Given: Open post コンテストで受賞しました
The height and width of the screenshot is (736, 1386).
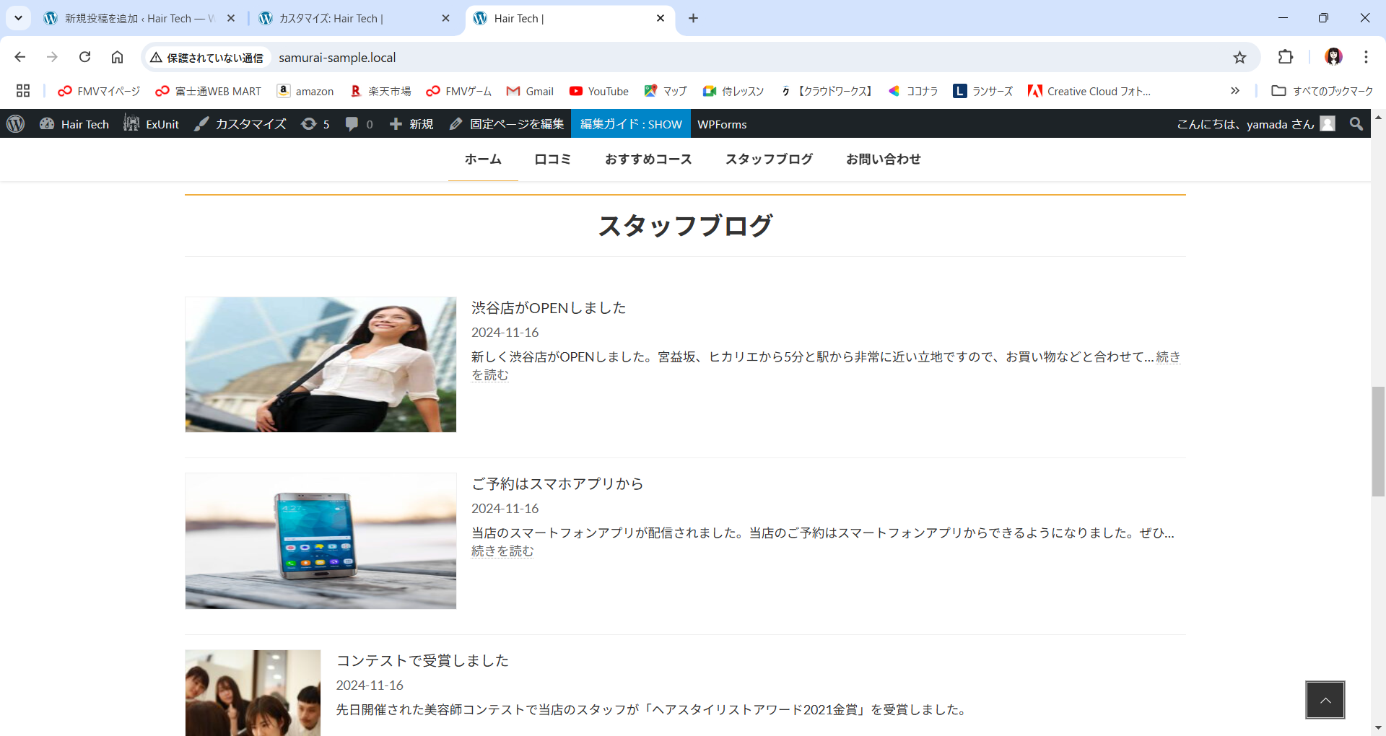Looking at the screenshot, I should click(422, 661).
